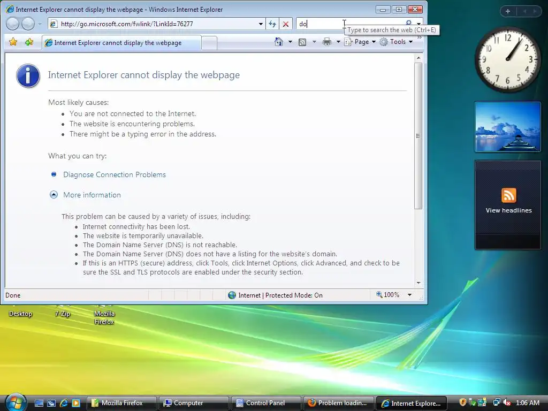Viewport: 548px width, 411px height.
Task: Click the blue information icon on error page
Action: (28, 75)
